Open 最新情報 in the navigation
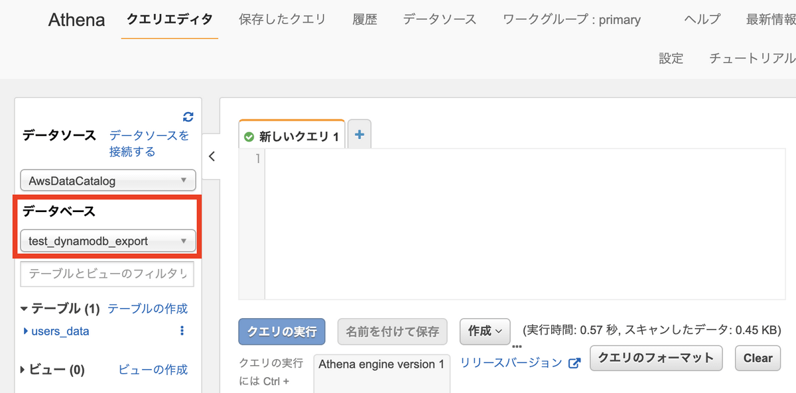 tap(771, 19)
